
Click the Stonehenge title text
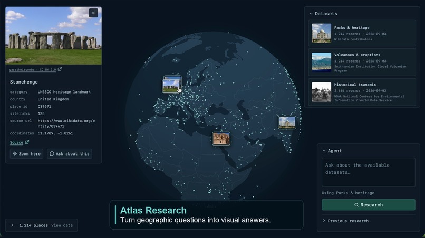pos(24,82)
